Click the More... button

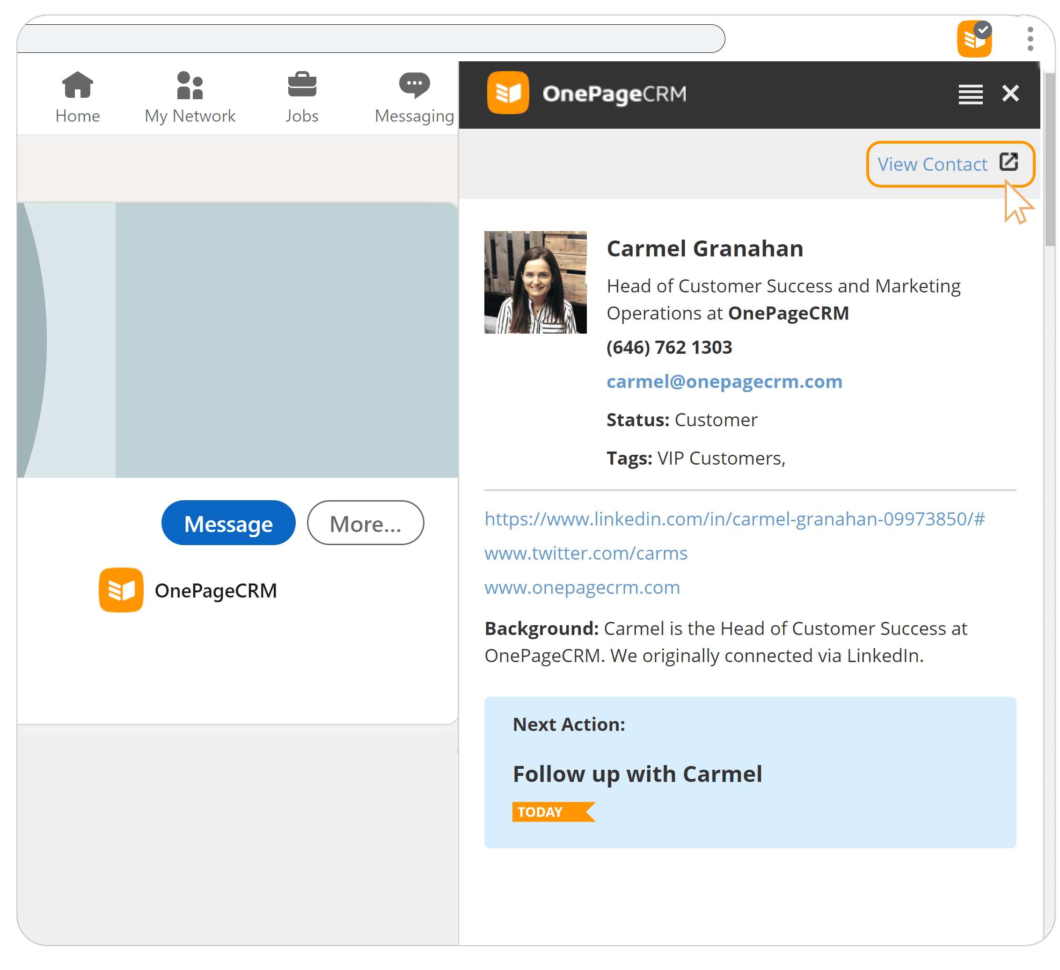[x=366, y=523]
